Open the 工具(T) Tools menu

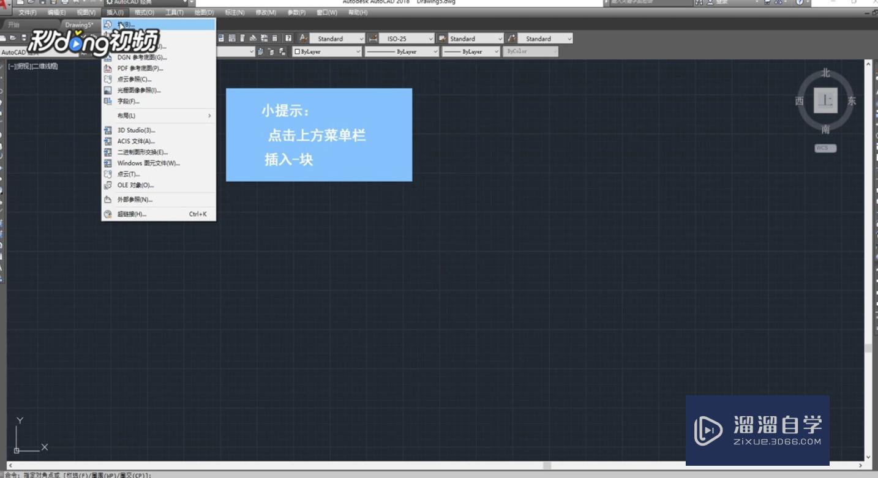coord(174,12)
